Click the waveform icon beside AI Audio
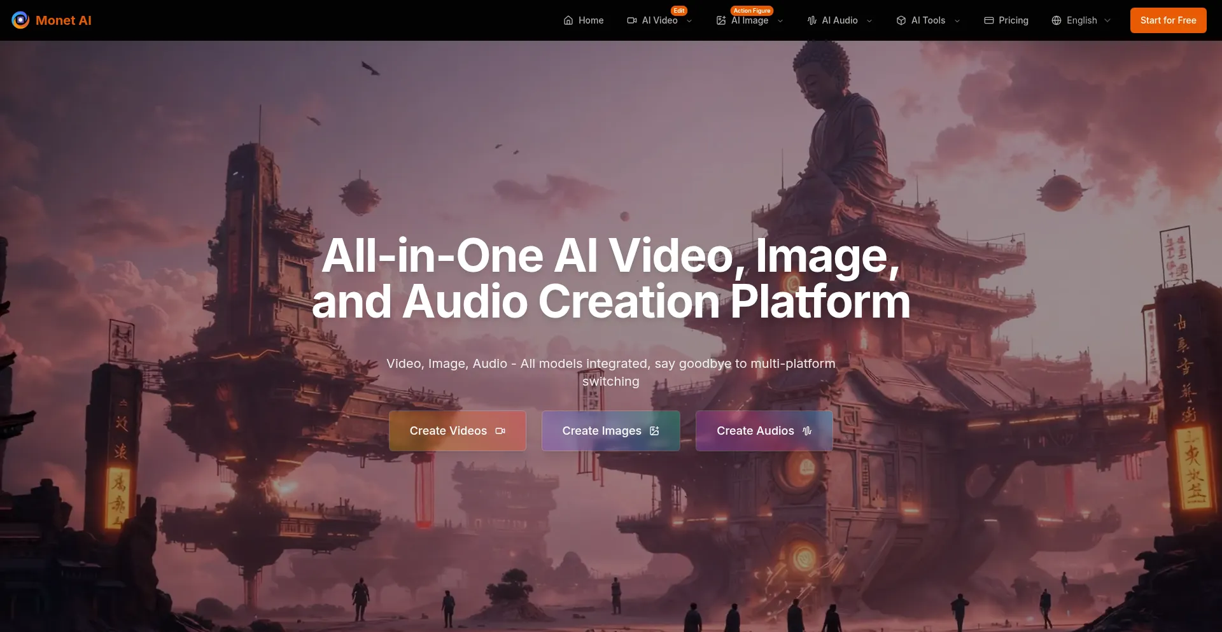Screen dimensions: 1222x632 [812, 20]
